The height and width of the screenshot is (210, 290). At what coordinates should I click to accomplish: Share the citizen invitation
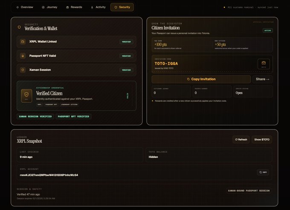click(262, 79)
